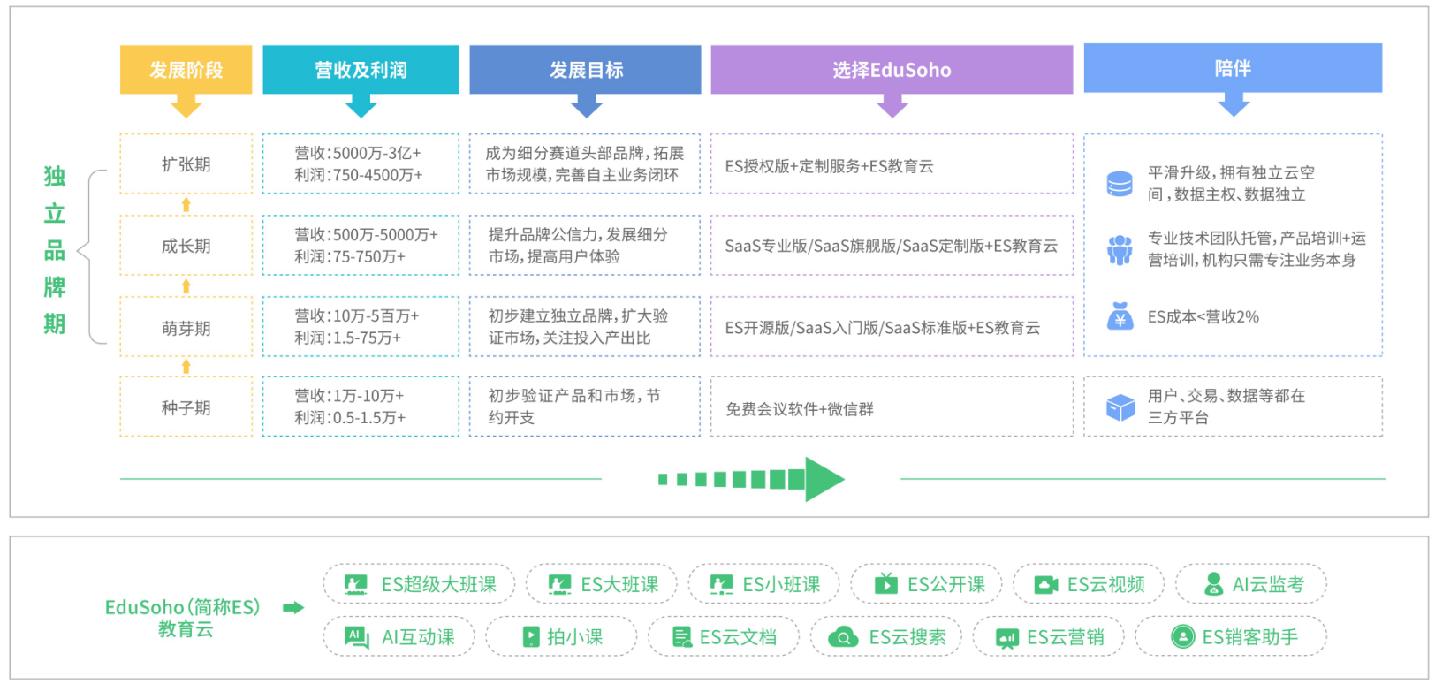Select the 营收及利润 teal header
The height and width of the screenshot is (684, 1435).
(361, 70)
